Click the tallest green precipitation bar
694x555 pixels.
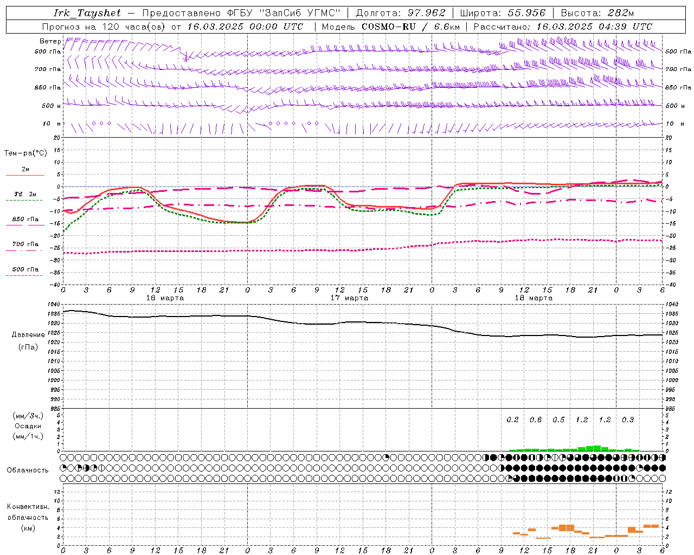pyautogui.click(x=597, y=448)
